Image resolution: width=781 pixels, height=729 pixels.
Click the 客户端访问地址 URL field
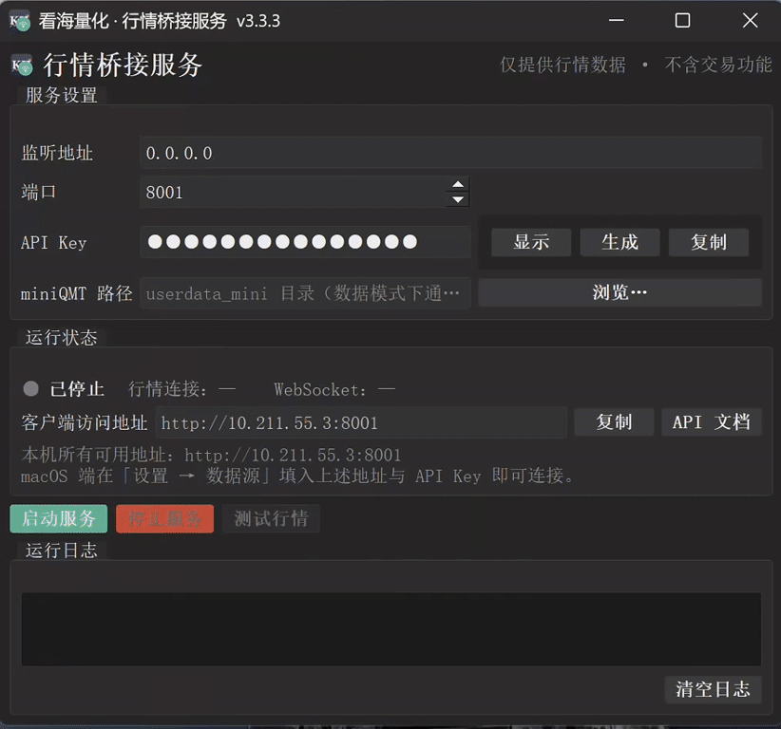(x=361, y=423)
